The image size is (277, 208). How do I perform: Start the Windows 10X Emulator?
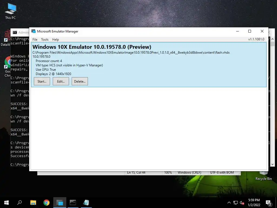click(42, 81)
